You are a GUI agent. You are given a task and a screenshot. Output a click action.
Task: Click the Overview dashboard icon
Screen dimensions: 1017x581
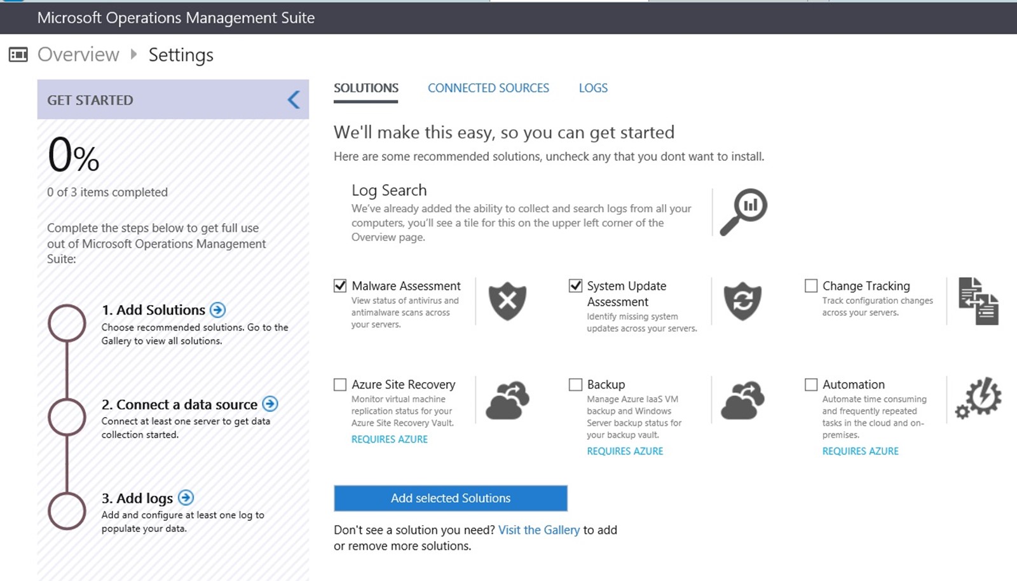(18, 55)
